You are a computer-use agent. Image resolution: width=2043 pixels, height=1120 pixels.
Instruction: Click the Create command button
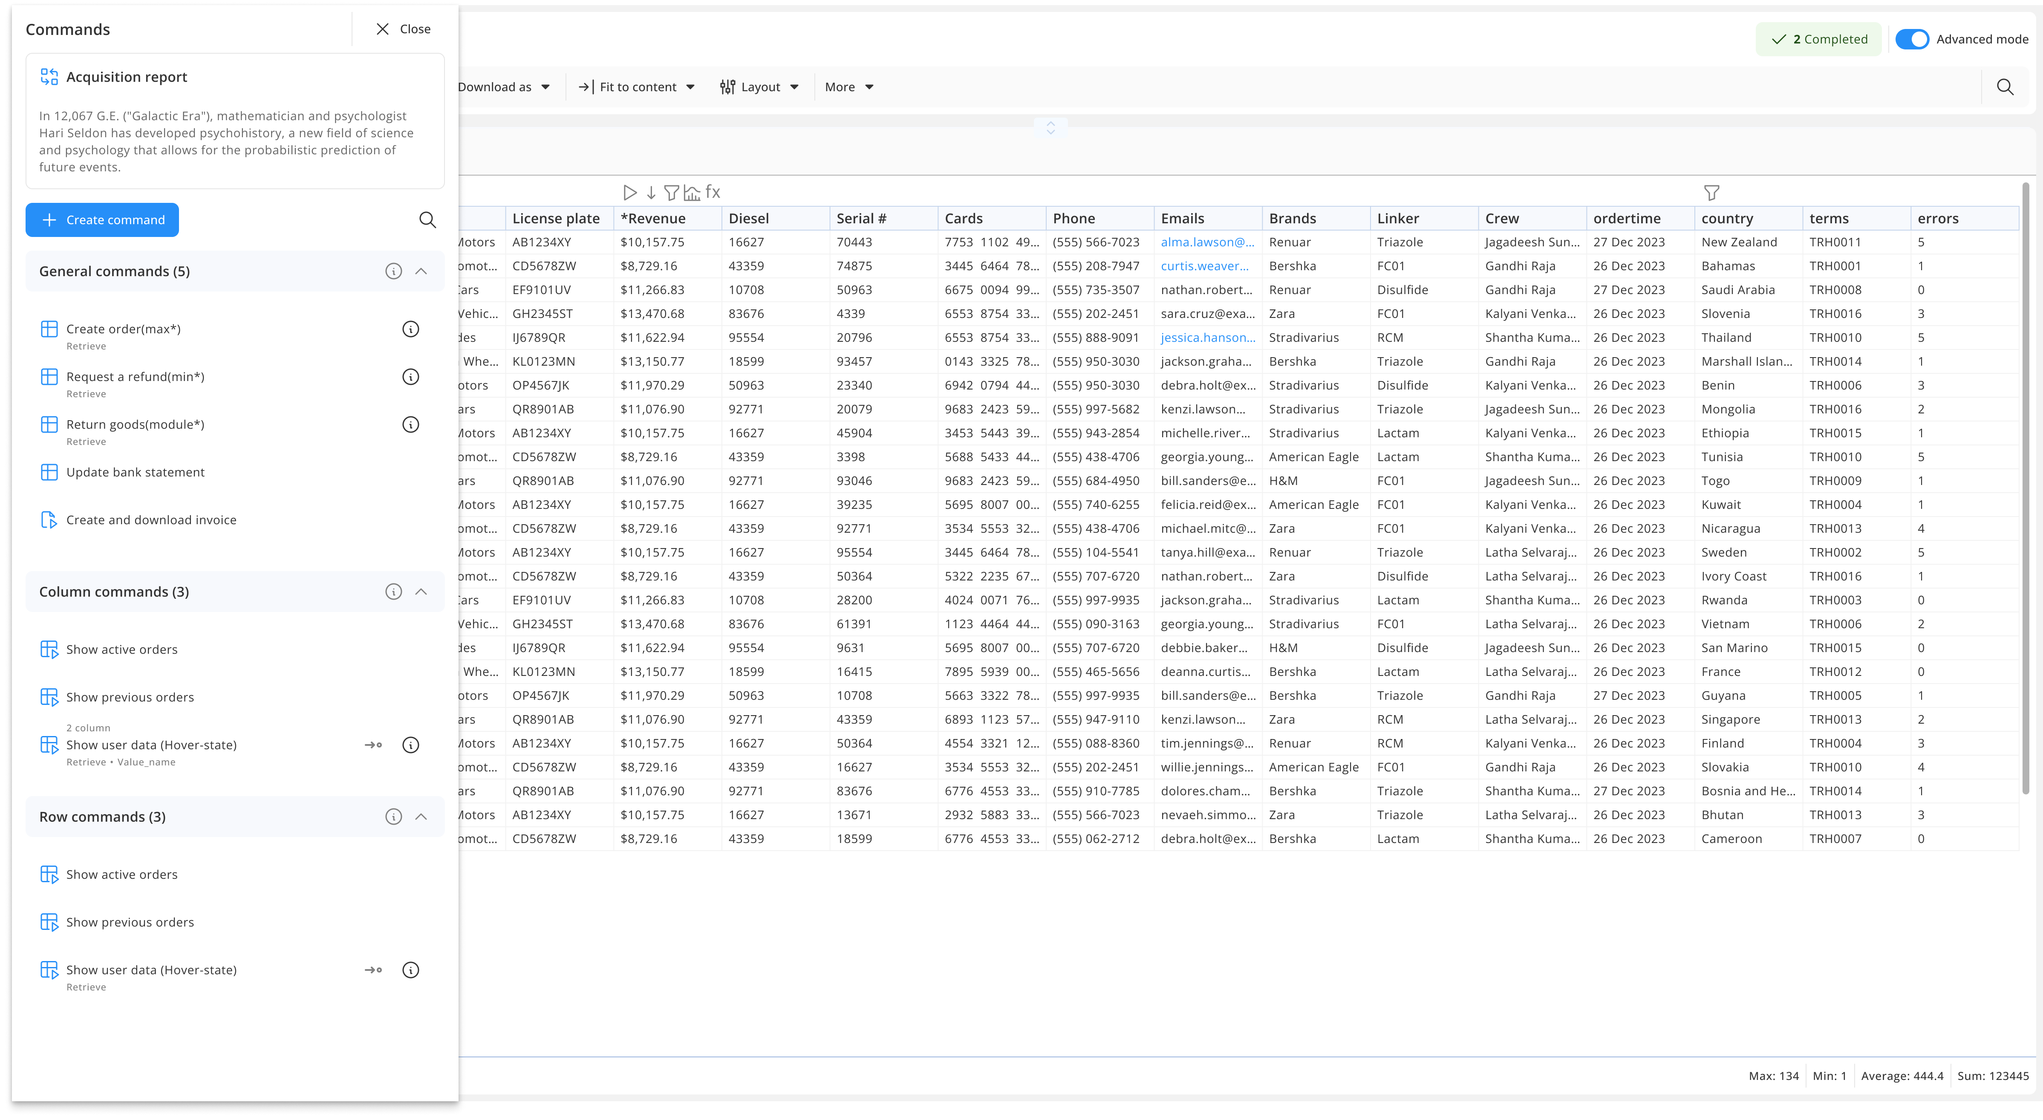tap(102, 220)
